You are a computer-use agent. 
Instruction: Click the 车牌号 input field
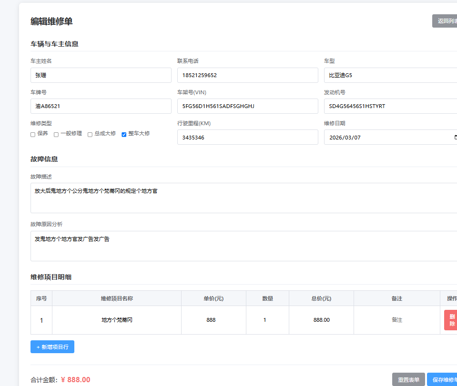point(101,106)
